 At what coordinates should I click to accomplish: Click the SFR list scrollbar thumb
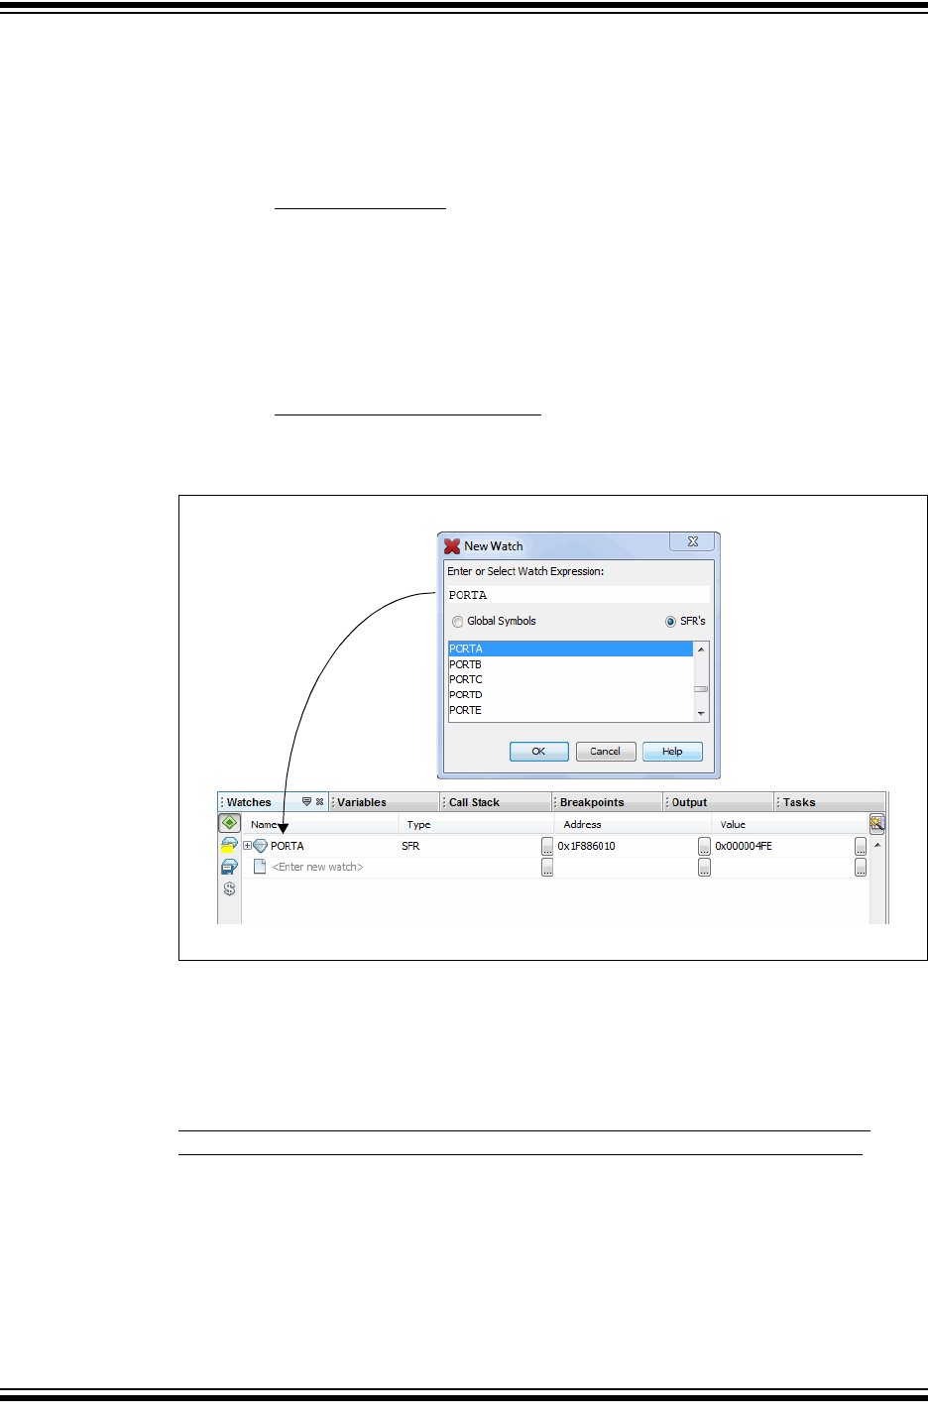click(x=701, y=688)
